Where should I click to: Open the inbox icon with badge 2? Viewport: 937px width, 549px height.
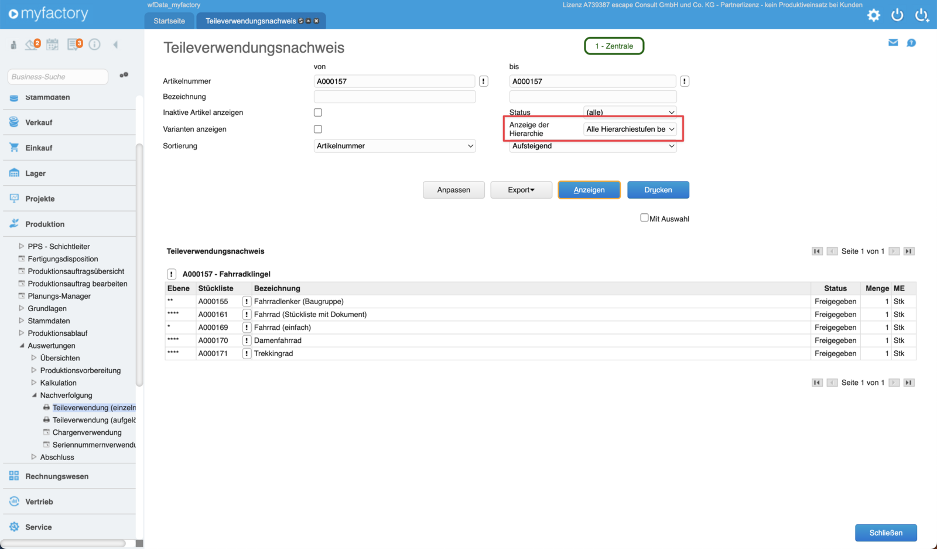(x=32, y=45)
